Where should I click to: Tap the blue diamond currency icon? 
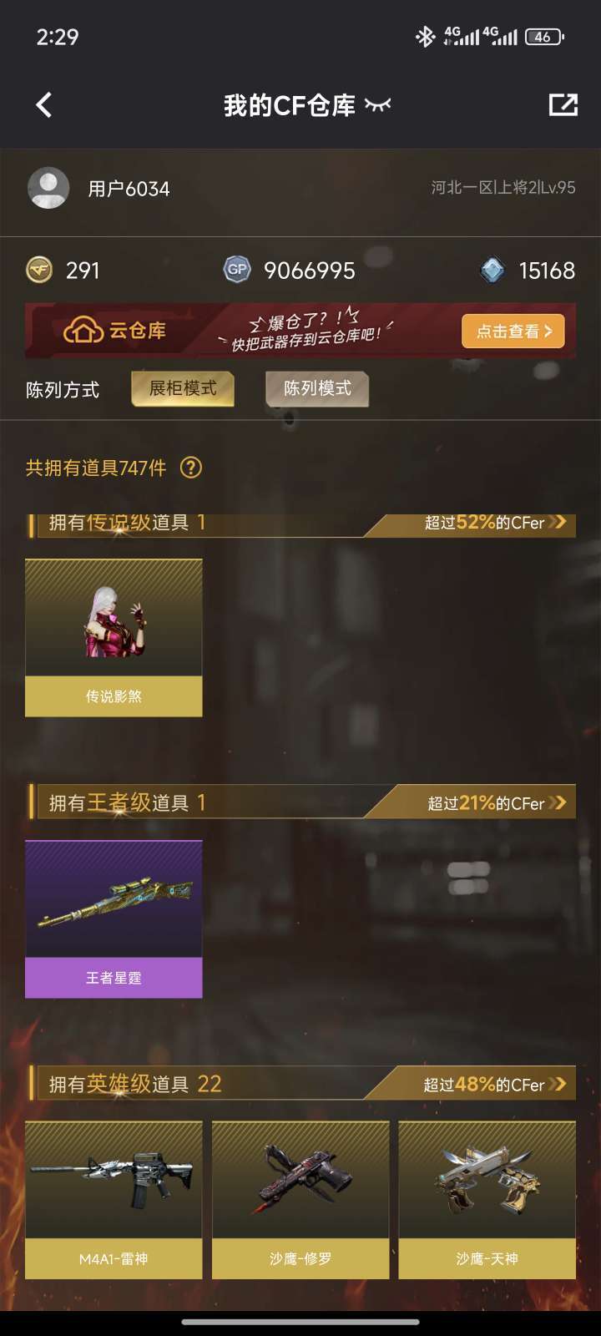click(492, 270)
